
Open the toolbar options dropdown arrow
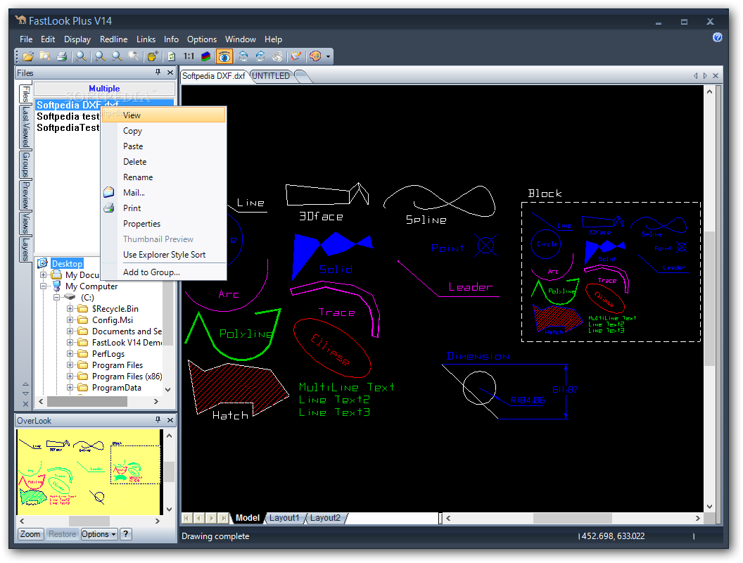pos(328,56)
